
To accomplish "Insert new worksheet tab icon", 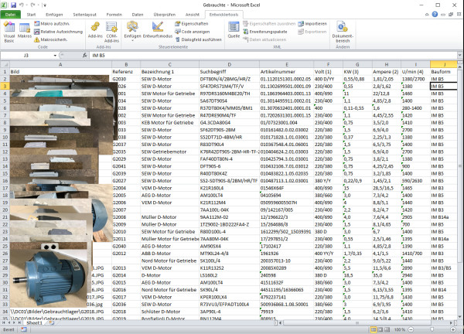I will pyautogui.click(x=52, y=322).
